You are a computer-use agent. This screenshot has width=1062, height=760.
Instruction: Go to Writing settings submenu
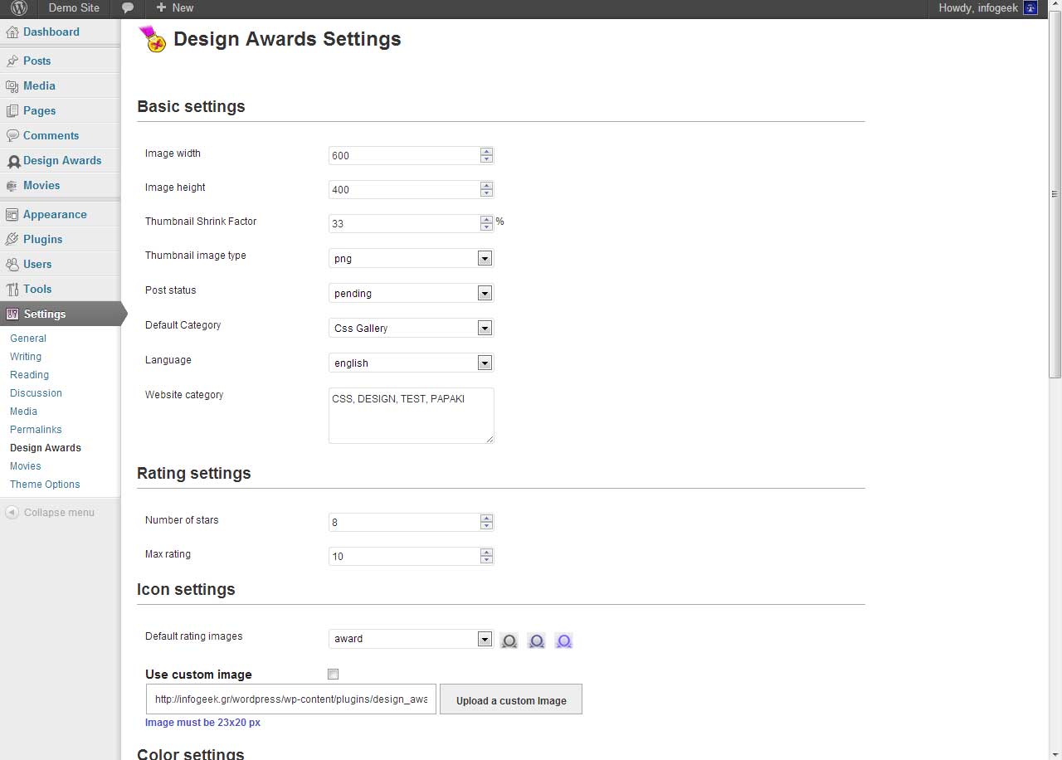click(26, 357)
